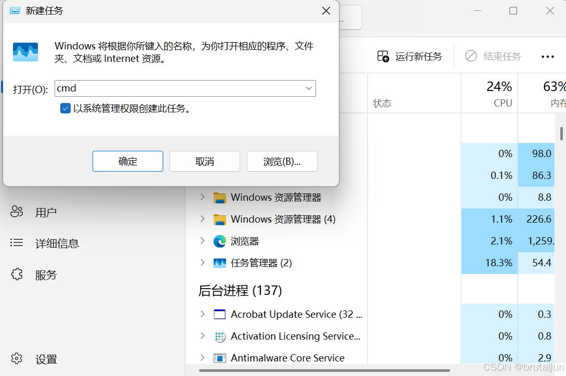Click the vertical scrollbar of the process list
566x376 pixels.
562,133
